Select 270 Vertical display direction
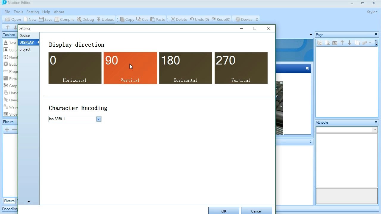Viewport: 381px width, 214px height. tap(241, 68)
